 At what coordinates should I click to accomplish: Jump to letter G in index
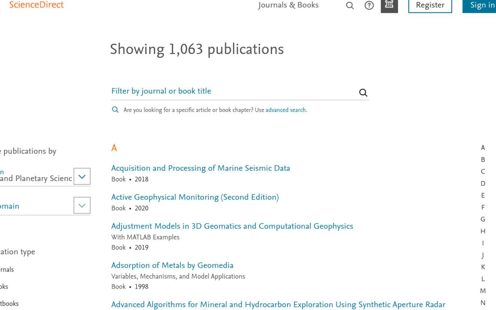coord(483,219)
